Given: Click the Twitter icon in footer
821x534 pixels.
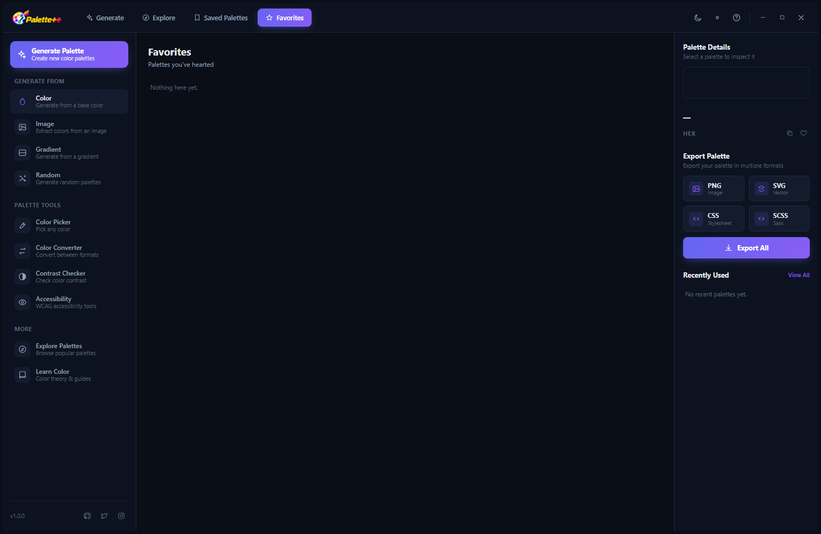Looking at the screenshot, I should tap(104, 516).
